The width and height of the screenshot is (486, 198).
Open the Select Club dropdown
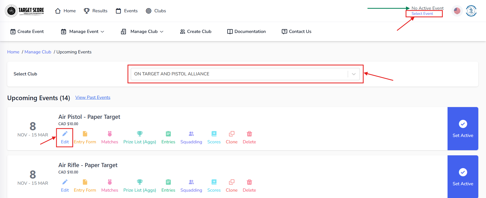coord(245,74)
